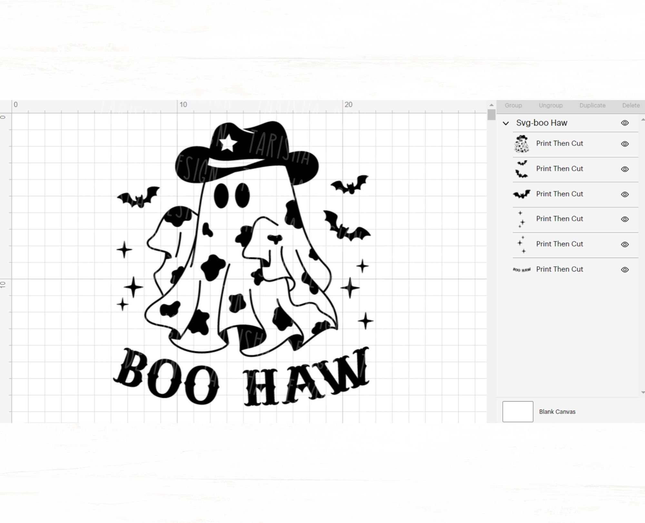Click Group in the layers toolbar
The height and width of the screenshot is (523, 645).
coord(513,105)
